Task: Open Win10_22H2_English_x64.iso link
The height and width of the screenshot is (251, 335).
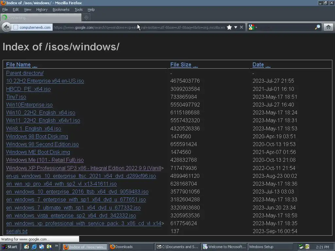Action: point(41,112)
